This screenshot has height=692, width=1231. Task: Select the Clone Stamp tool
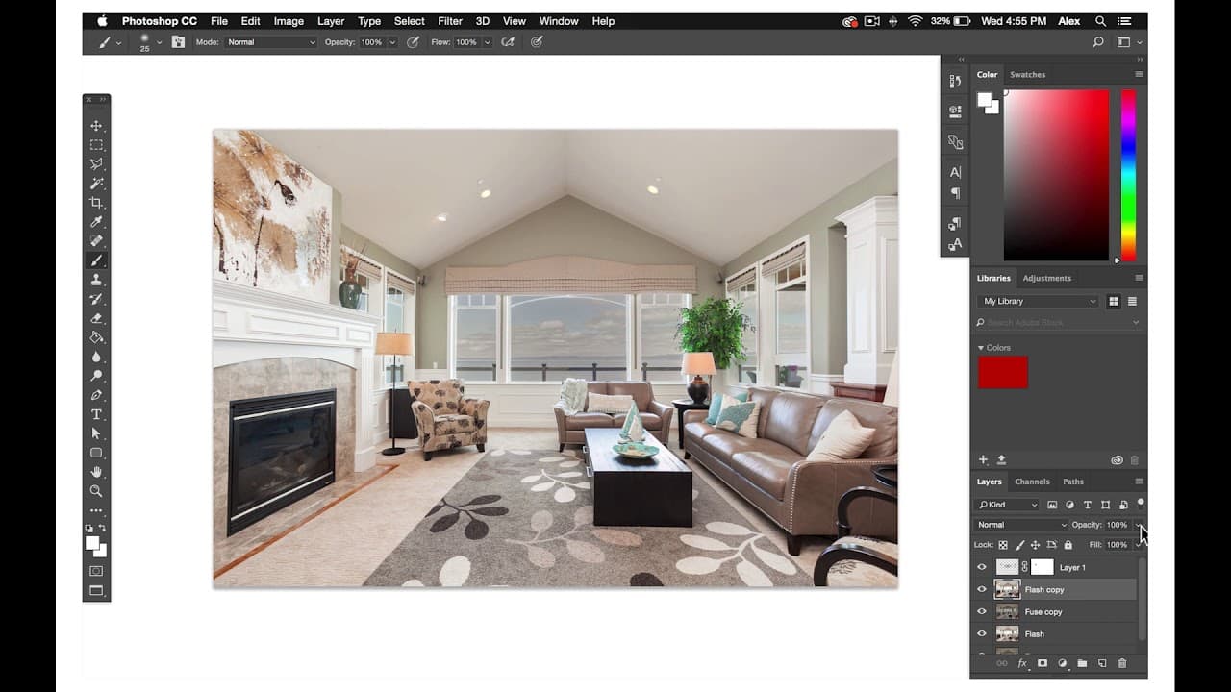[x=96, y=279]
